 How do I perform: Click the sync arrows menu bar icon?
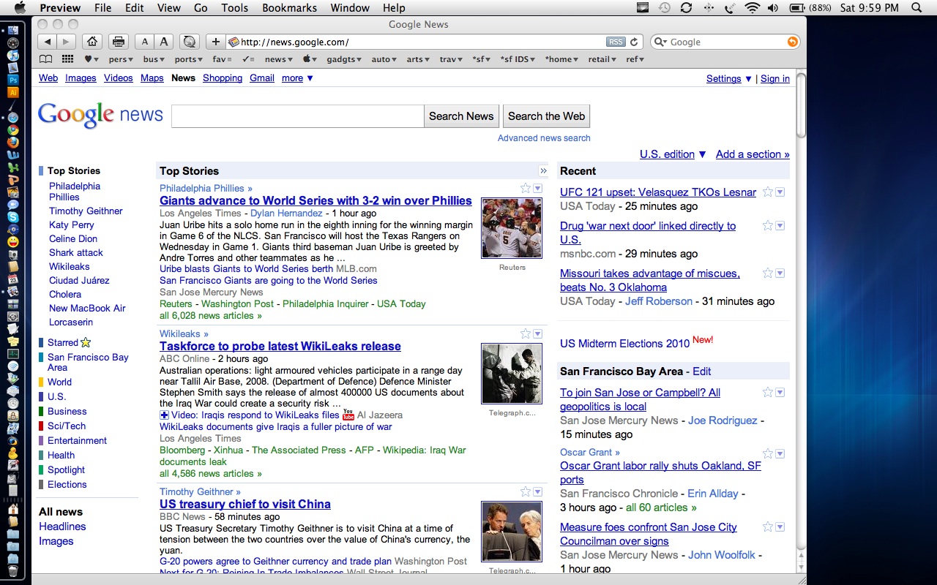(x=686, y=8)
